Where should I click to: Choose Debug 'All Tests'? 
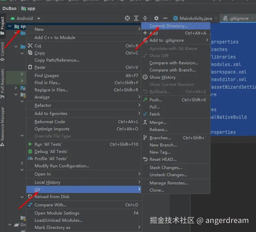[84, 151]
